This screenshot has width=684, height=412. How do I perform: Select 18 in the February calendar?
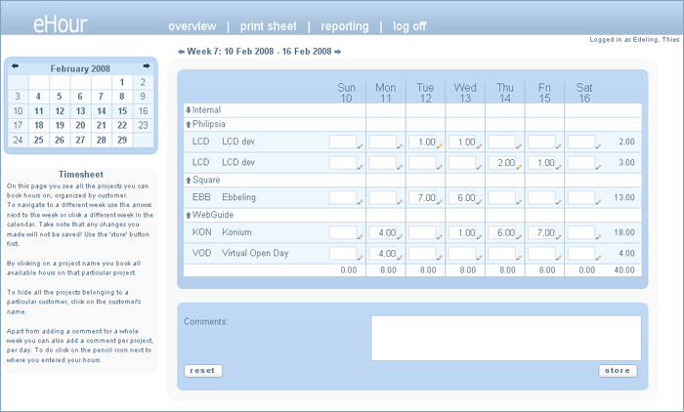click(39, 126)
